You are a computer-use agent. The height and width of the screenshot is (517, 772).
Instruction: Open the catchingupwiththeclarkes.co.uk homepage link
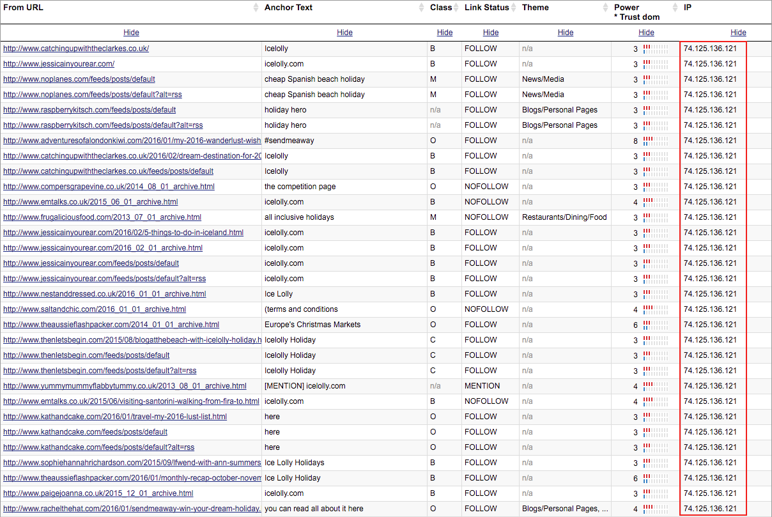[x=76, y=49]
